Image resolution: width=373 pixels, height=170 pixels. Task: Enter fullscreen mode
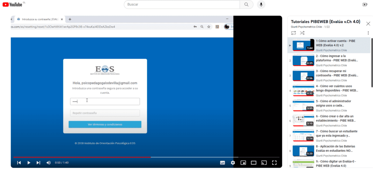click(275, 163)
